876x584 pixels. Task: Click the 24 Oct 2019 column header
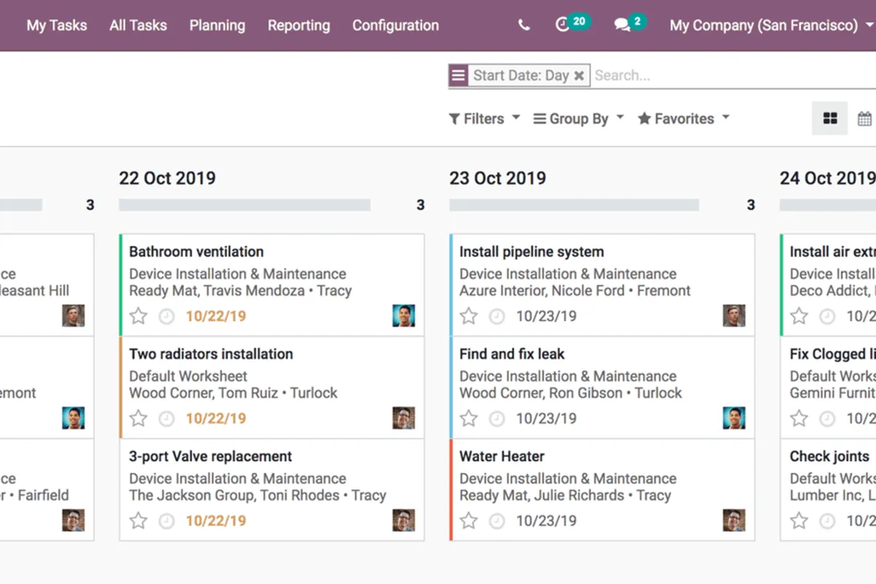828,177
